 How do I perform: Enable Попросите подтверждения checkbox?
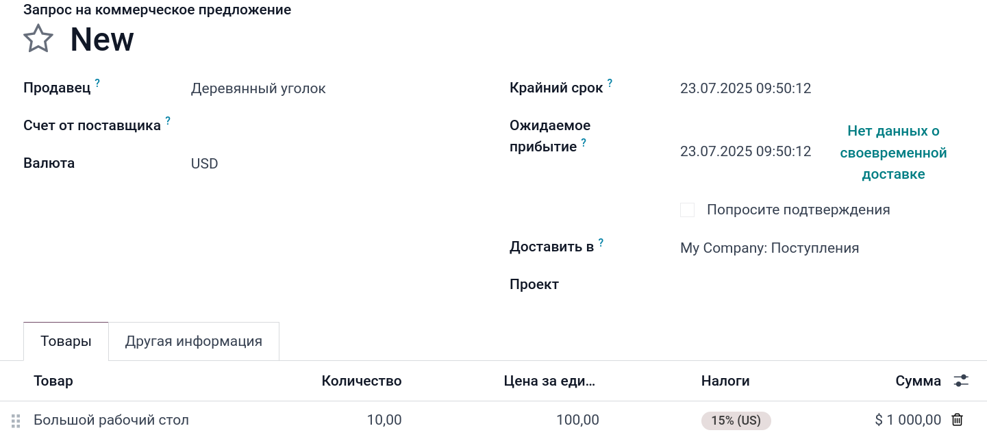(687, 210)
